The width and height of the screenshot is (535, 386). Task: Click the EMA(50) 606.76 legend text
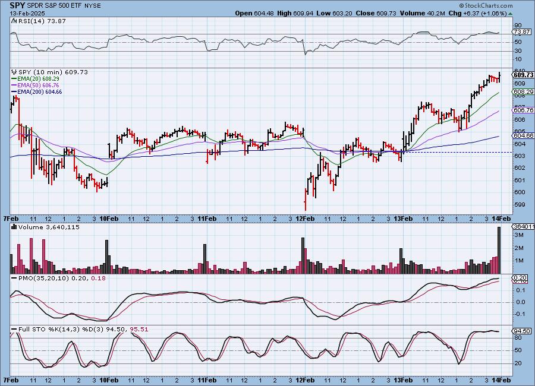pyautogui.click(x=38, y=86)
